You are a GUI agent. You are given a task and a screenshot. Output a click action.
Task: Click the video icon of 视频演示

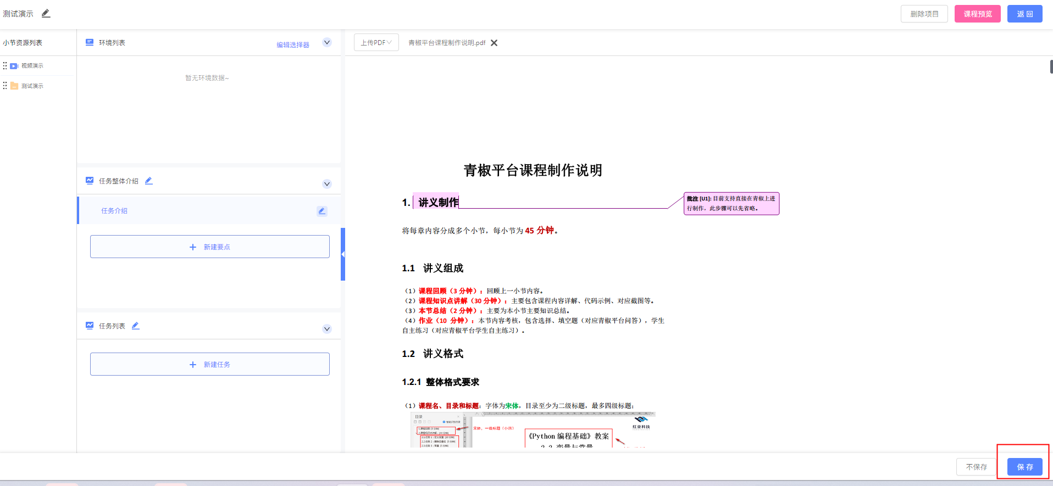coord(14,66)
